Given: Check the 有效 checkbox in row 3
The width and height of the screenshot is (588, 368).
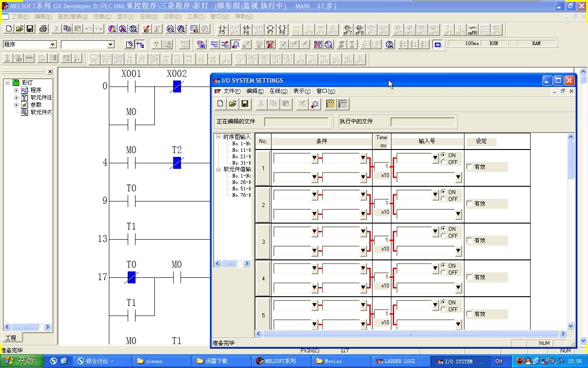Looking at the screenshot, I should click(469, 241).
